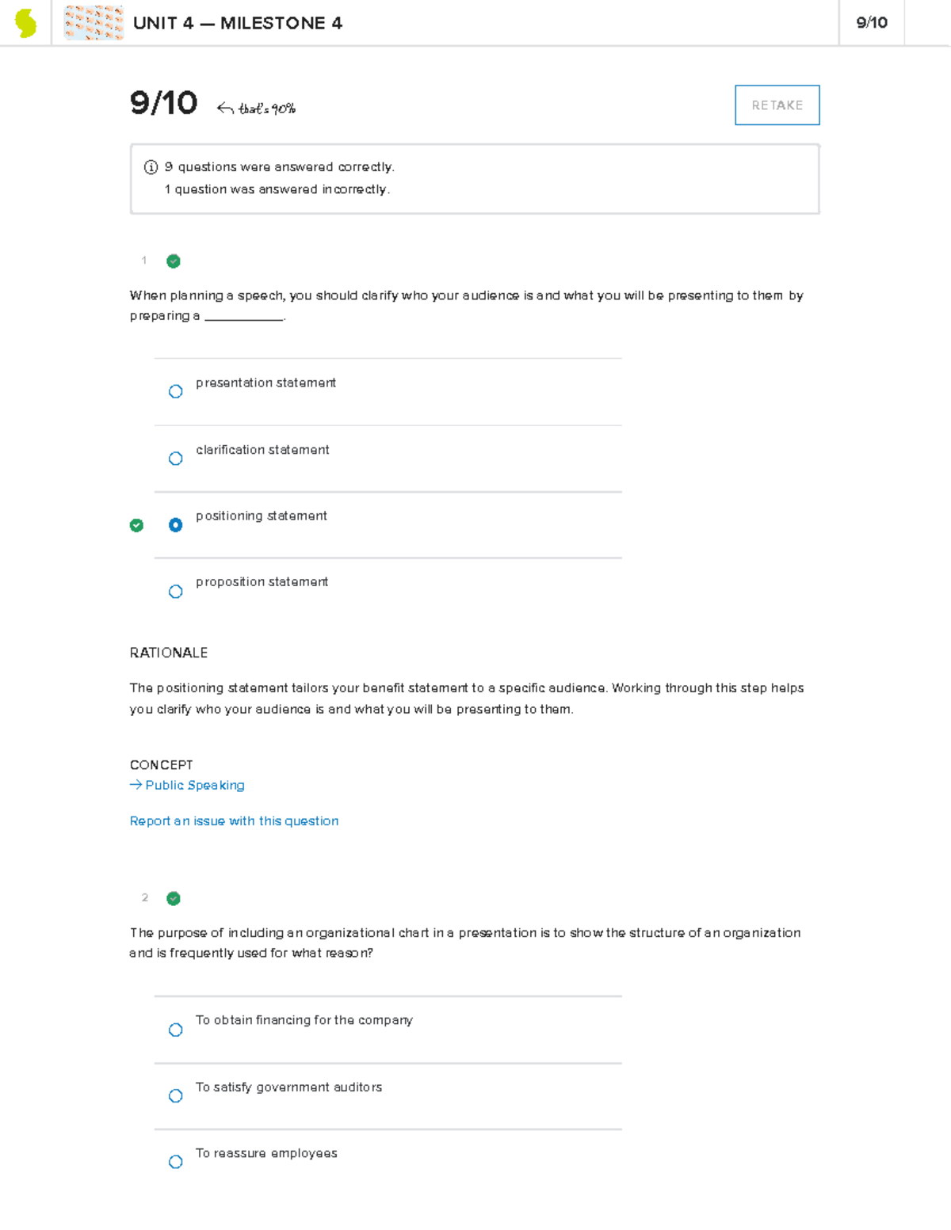This screenshot has height=1230, width=951.
Task: Choose the 'To reassure employees' radio option
Action: (x=176, y=1162)
